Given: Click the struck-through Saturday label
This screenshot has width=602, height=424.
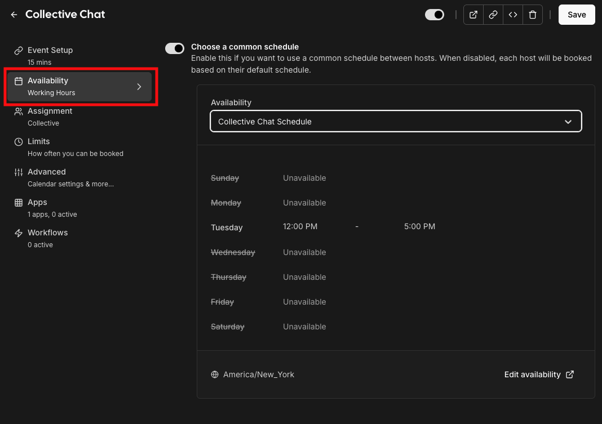Looking at the screenshot, I should (x=227, y=327).
